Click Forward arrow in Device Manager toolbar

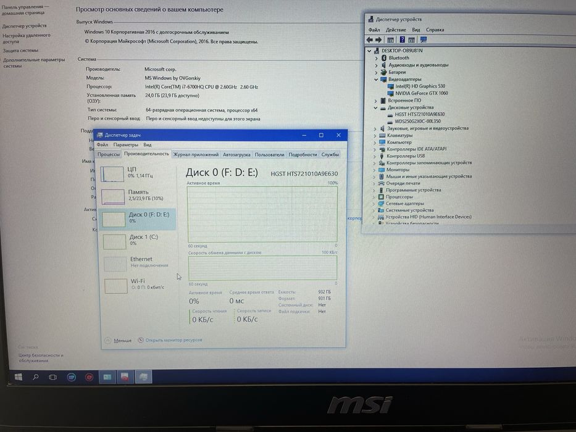point(378,39)
